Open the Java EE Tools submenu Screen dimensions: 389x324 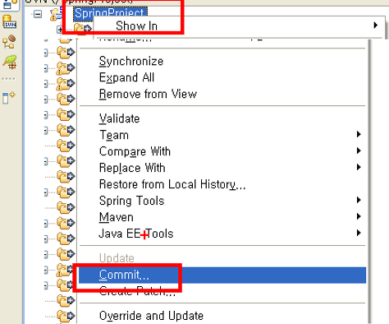point(222,234)
